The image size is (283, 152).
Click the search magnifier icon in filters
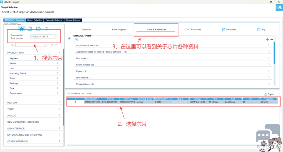[13, 45]
